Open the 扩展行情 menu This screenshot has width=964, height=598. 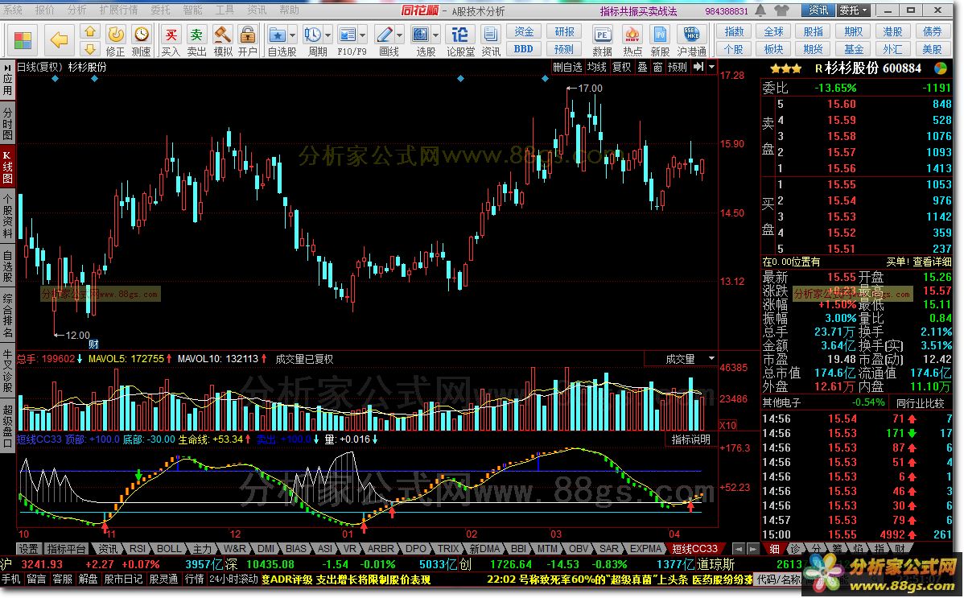[118, 10]
